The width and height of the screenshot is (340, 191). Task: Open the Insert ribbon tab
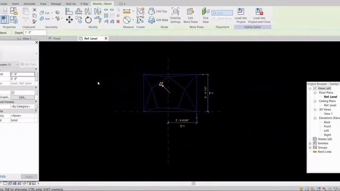(15, 4)
